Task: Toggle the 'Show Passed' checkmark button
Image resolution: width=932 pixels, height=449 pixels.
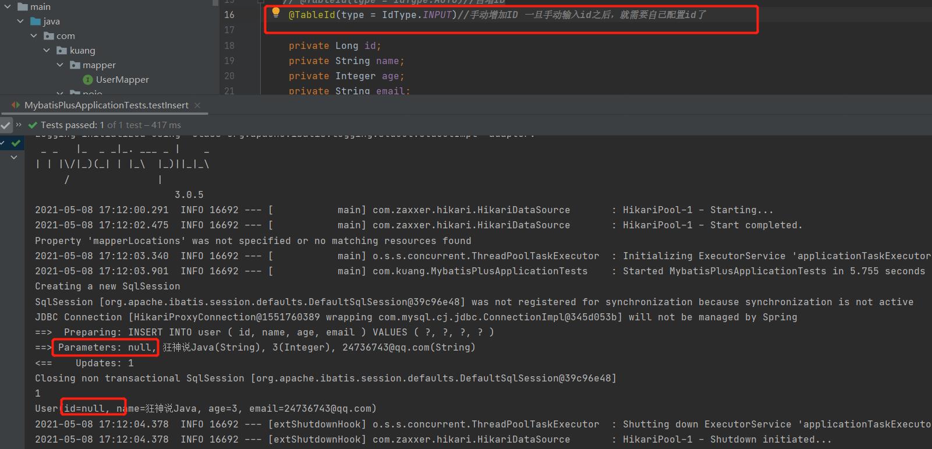Action: pyautogui.click(x=6, y=125)
